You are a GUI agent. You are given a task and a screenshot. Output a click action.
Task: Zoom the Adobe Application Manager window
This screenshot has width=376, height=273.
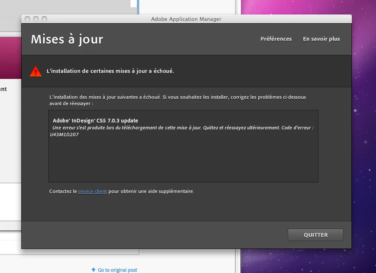click(44, 19)
